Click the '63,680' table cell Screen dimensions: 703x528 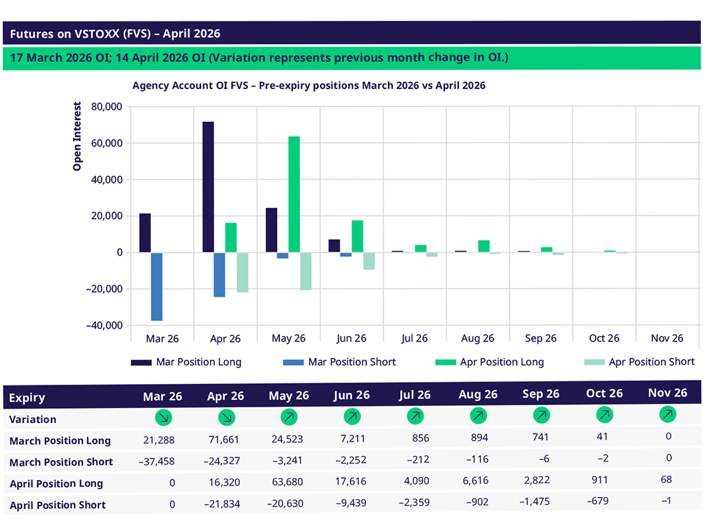coord(288,482)
